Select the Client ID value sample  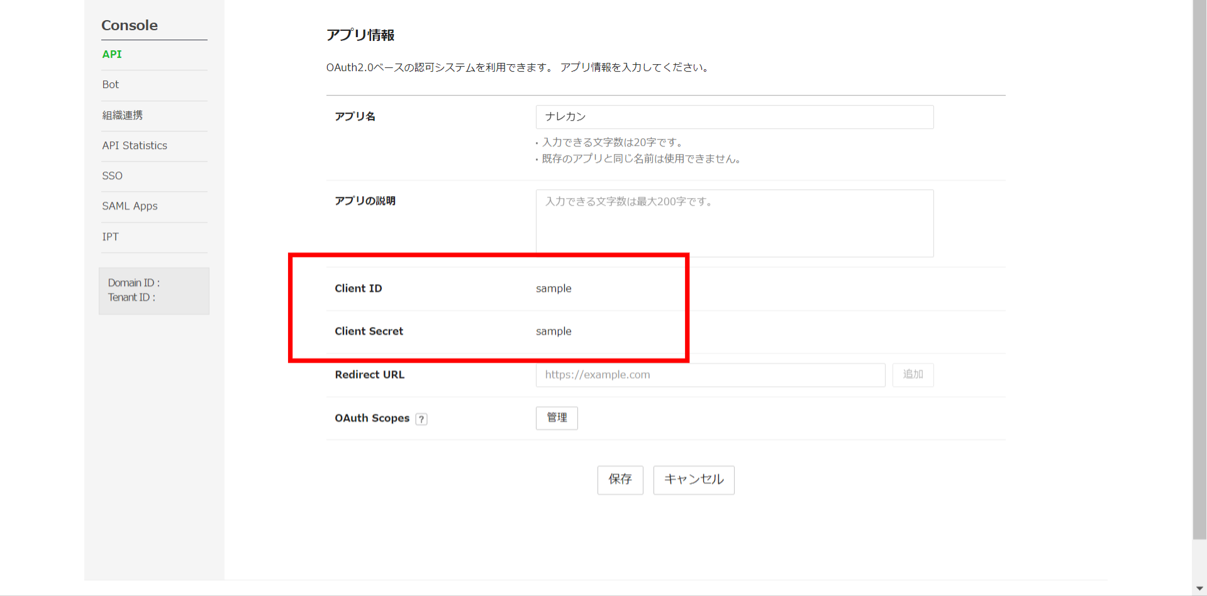(x=553, y=289)
